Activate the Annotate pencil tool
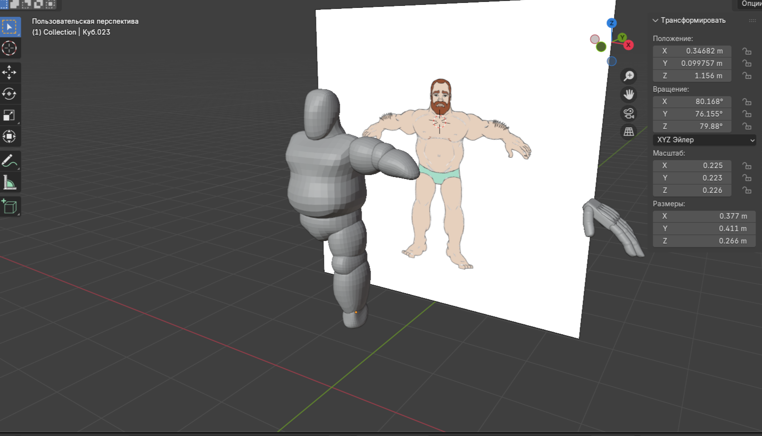Viewport: 762px width, 436px height. click(x=9, y=161)
